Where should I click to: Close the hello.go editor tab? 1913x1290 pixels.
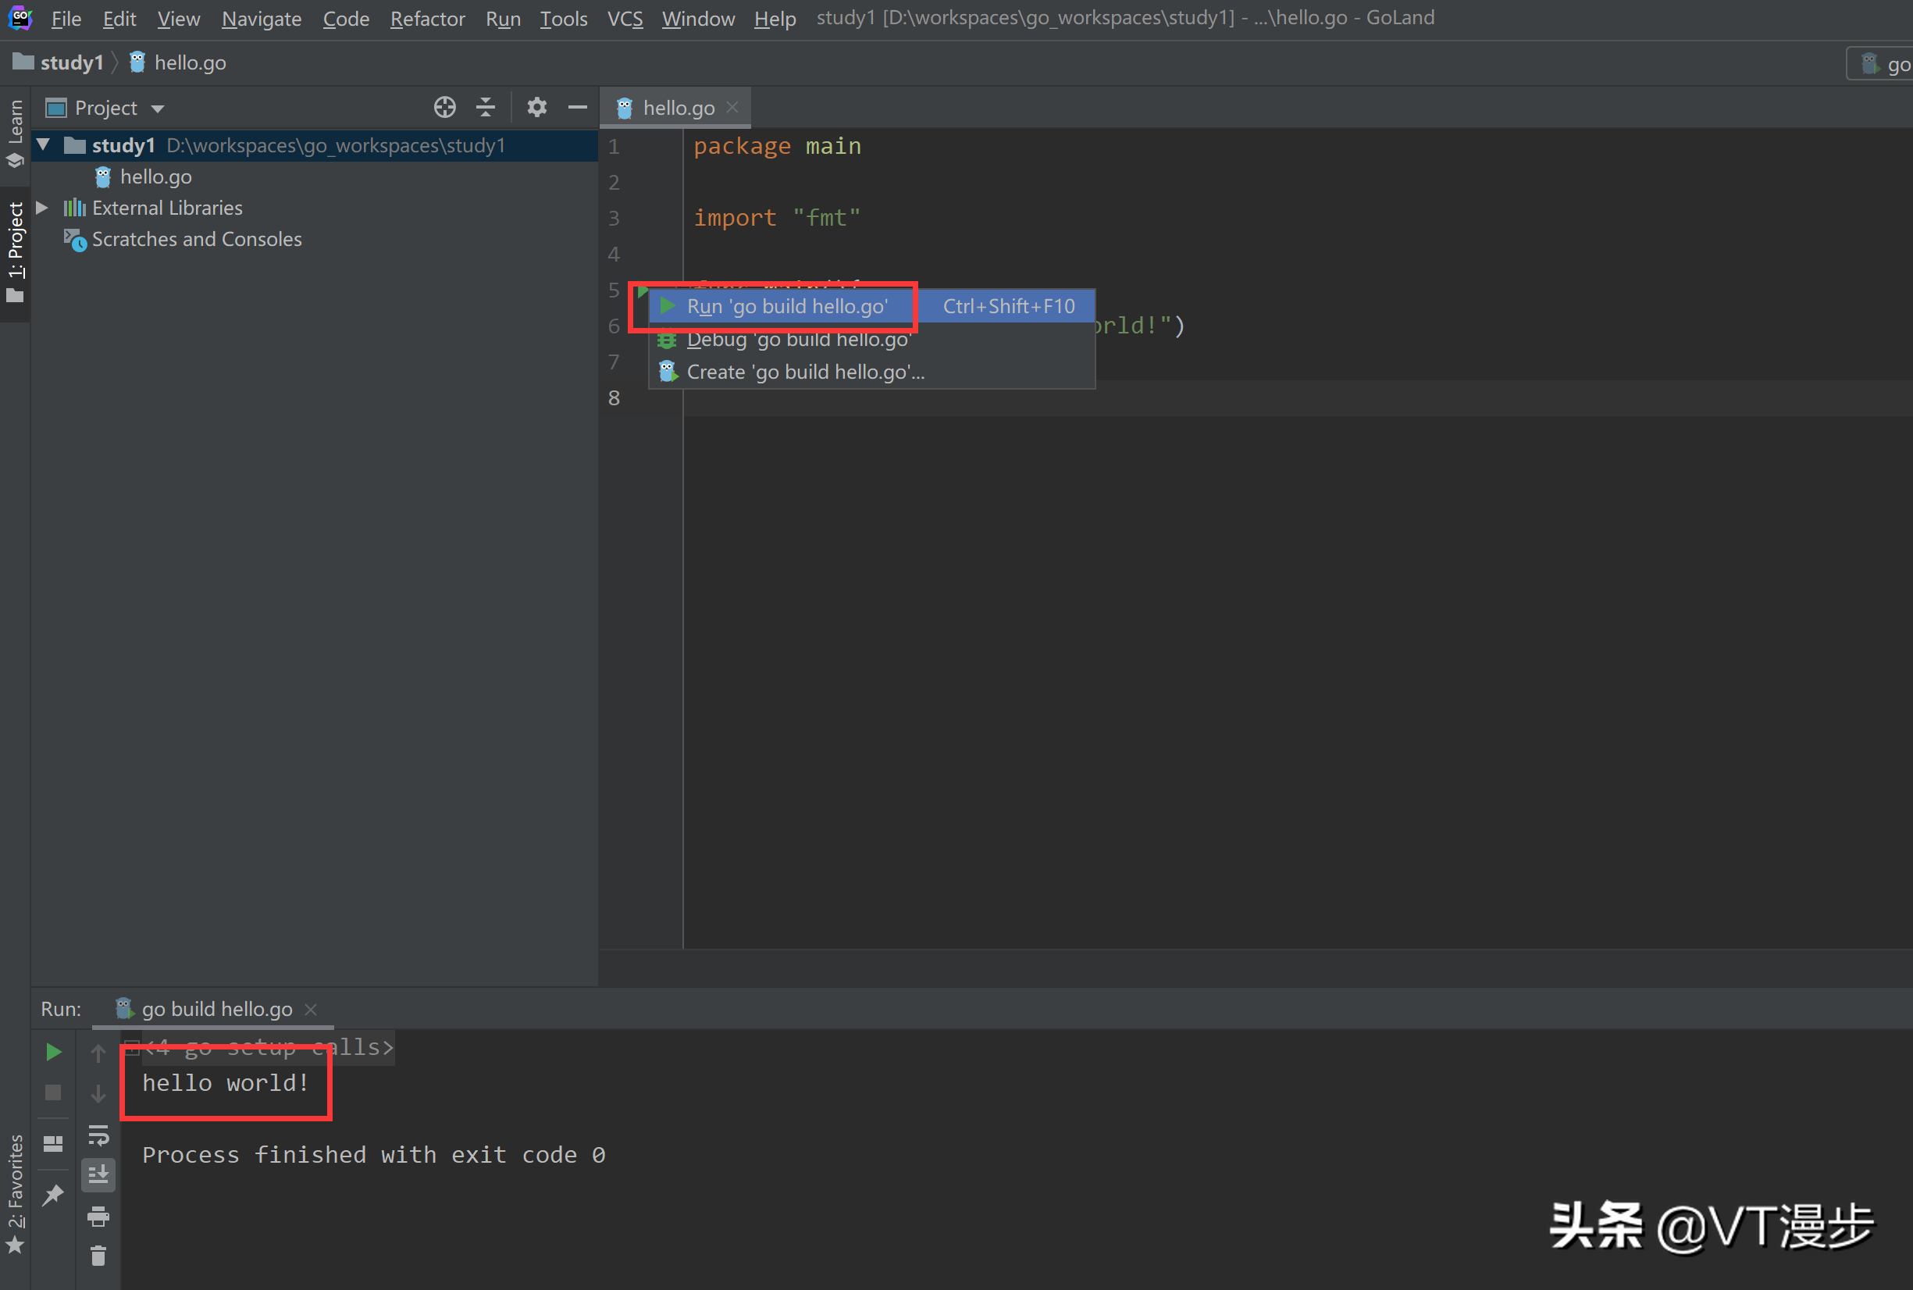732,108
